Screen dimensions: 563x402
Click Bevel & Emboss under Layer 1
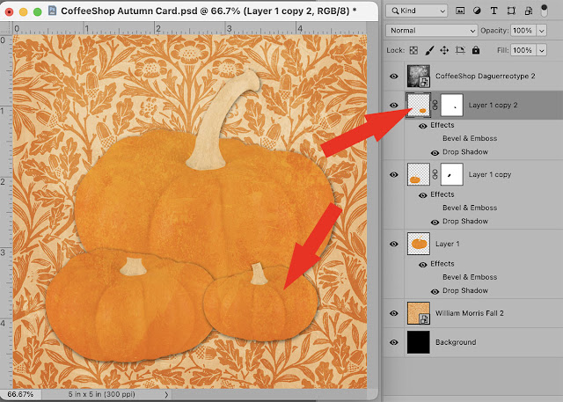pyautogui.click(x=470, y=277)
